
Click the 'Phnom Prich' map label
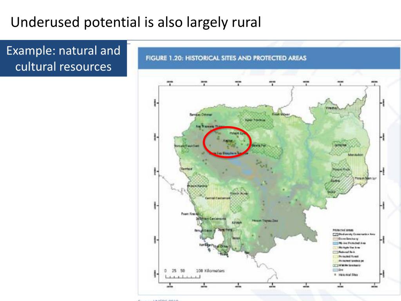[341, 169]
